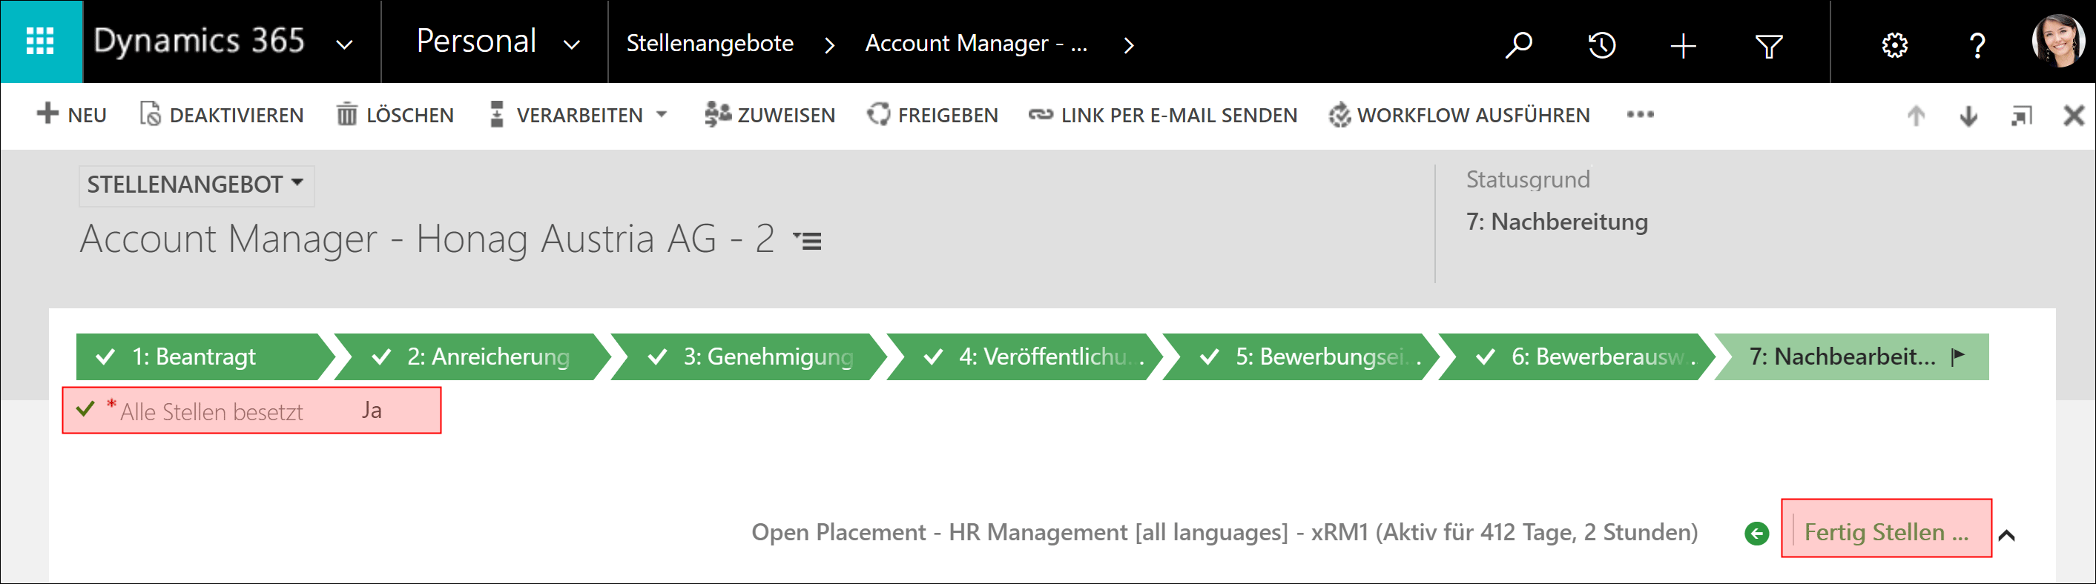This screenshot has height=584, width=2096.
Task: Click the Statusgrund field value Nachbereitung
Action: (1557, 222)
